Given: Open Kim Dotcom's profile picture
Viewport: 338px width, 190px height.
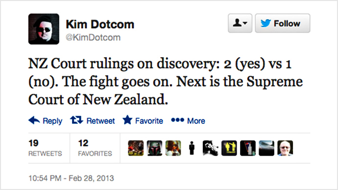Looking at the screenshot, I should 44,29.
